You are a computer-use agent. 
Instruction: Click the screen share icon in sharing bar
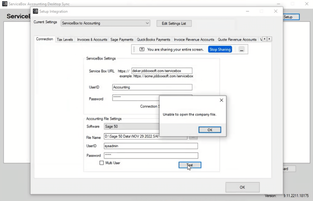(142, 49)
